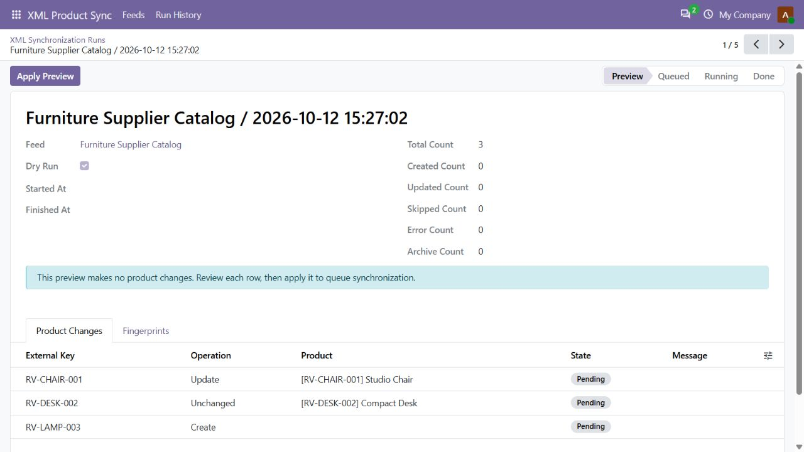Image resolution: width=804 pixels, height=452 pixels.
Task: Open the column settings adjust icon
Action: [x=768, y=355]
